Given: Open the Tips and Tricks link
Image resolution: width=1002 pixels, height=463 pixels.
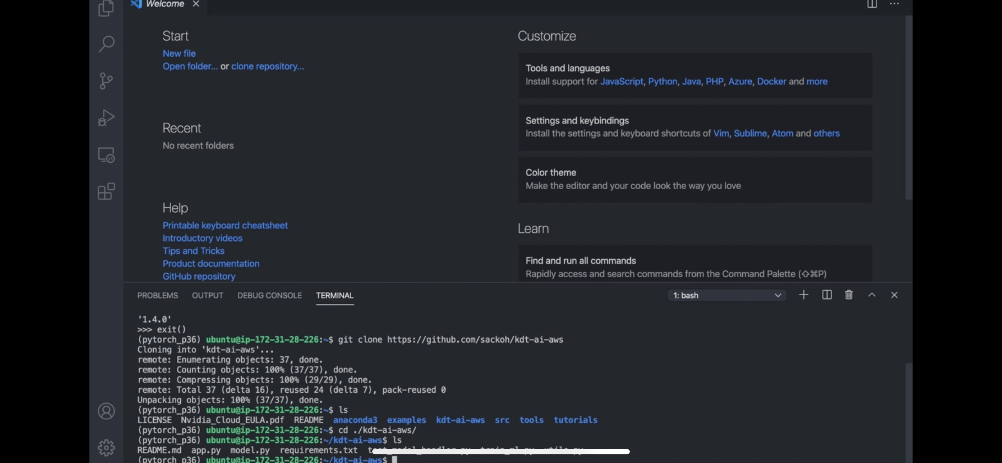Looking at the screenshot, I should [193, 251].
